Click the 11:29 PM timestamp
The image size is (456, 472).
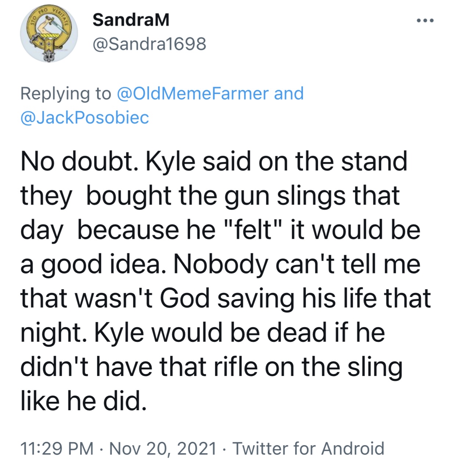point(57,448)
